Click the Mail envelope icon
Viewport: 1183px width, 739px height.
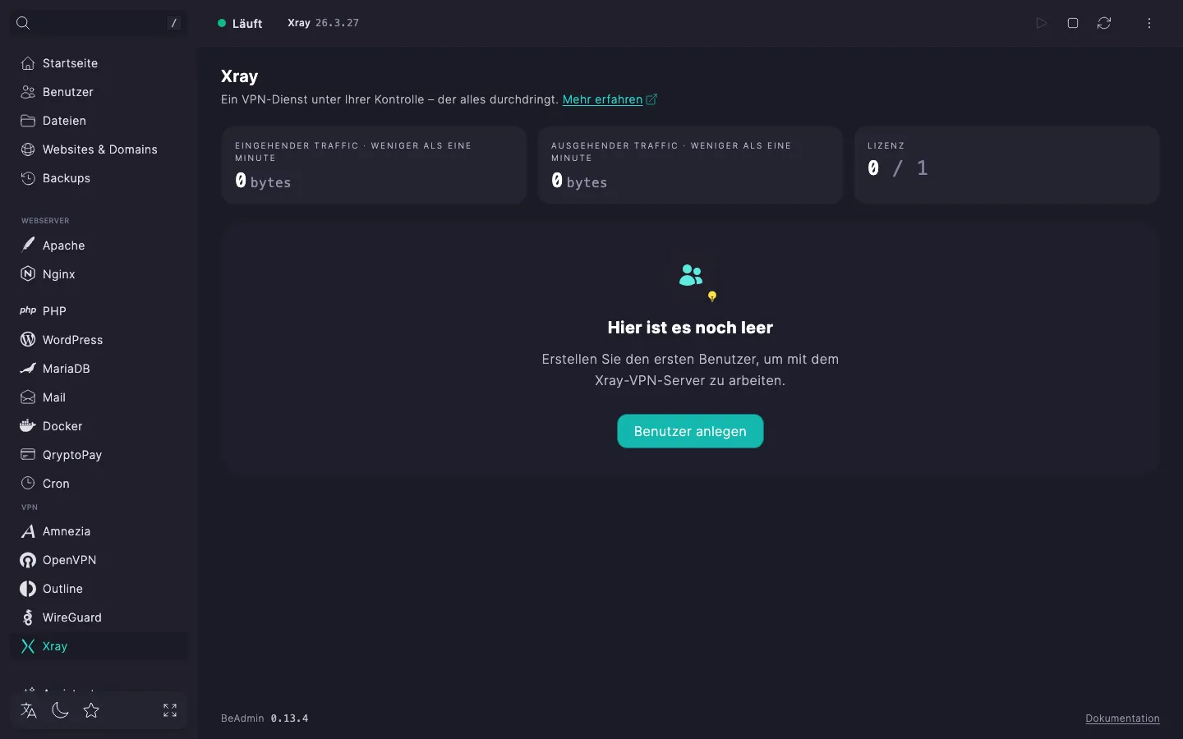point(28,397)
